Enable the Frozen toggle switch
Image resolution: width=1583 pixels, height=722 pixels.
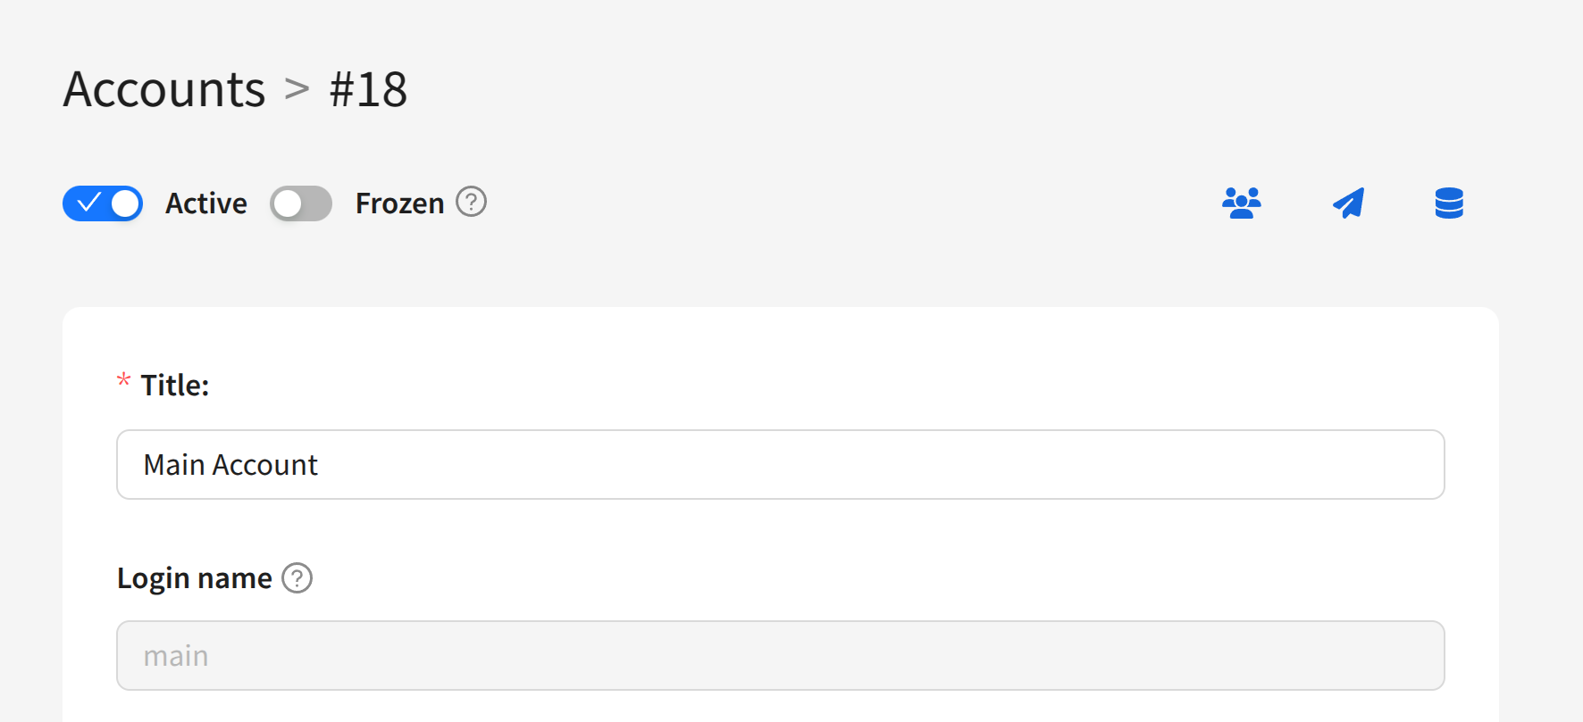pyautogui.click(x=301, y=203)
